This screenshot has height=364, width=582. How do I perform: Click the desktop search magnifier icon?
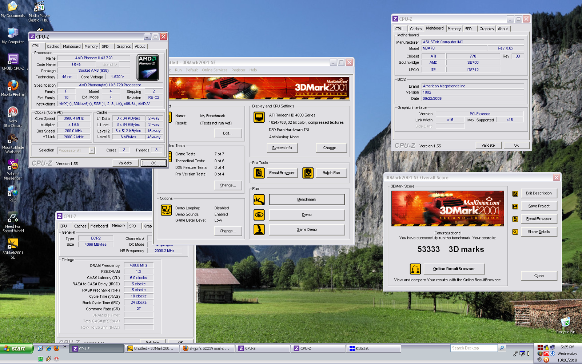point(502,348)
